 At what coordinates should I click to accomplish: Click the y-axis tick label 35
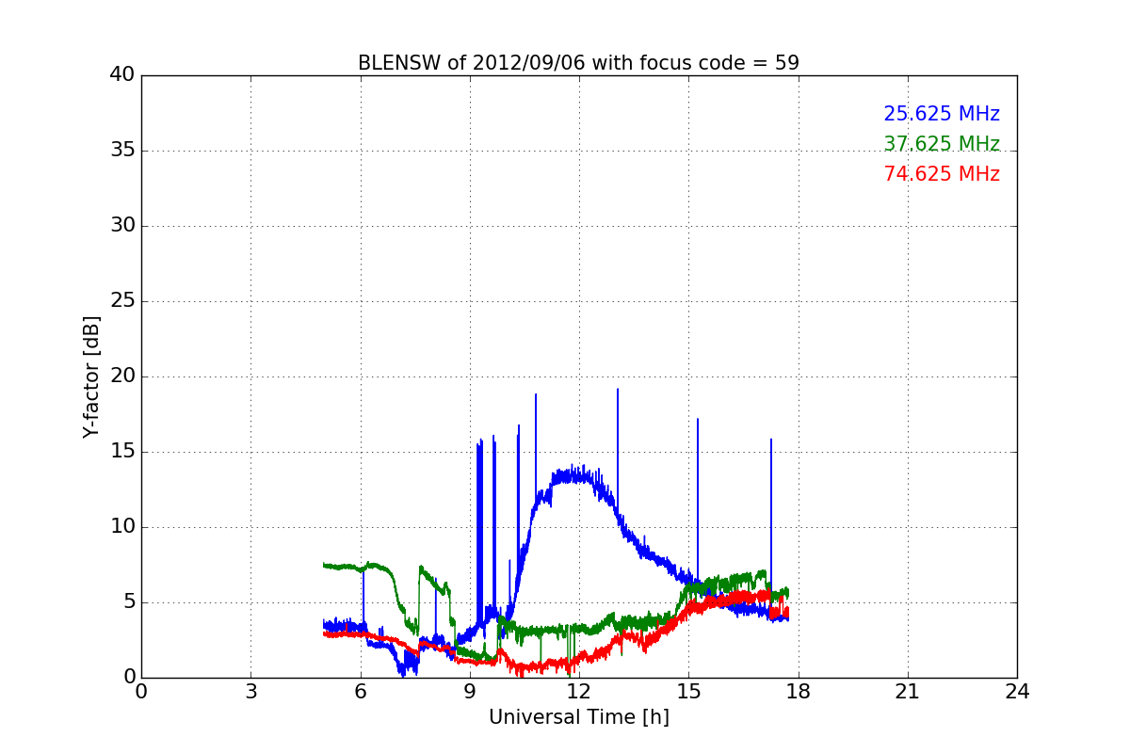121,151
